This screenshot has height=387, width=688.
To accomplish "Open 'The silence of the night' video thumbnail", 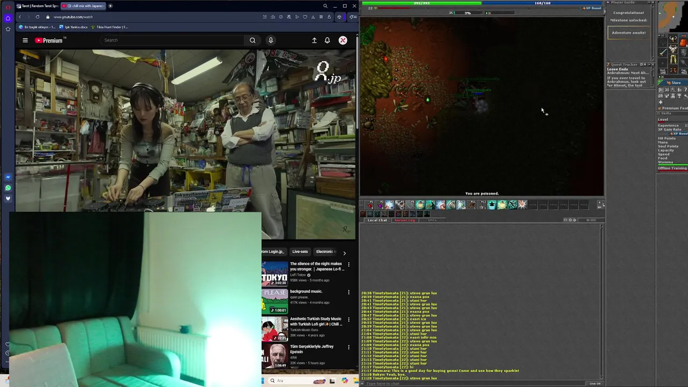I will click(x=275, y=274).
